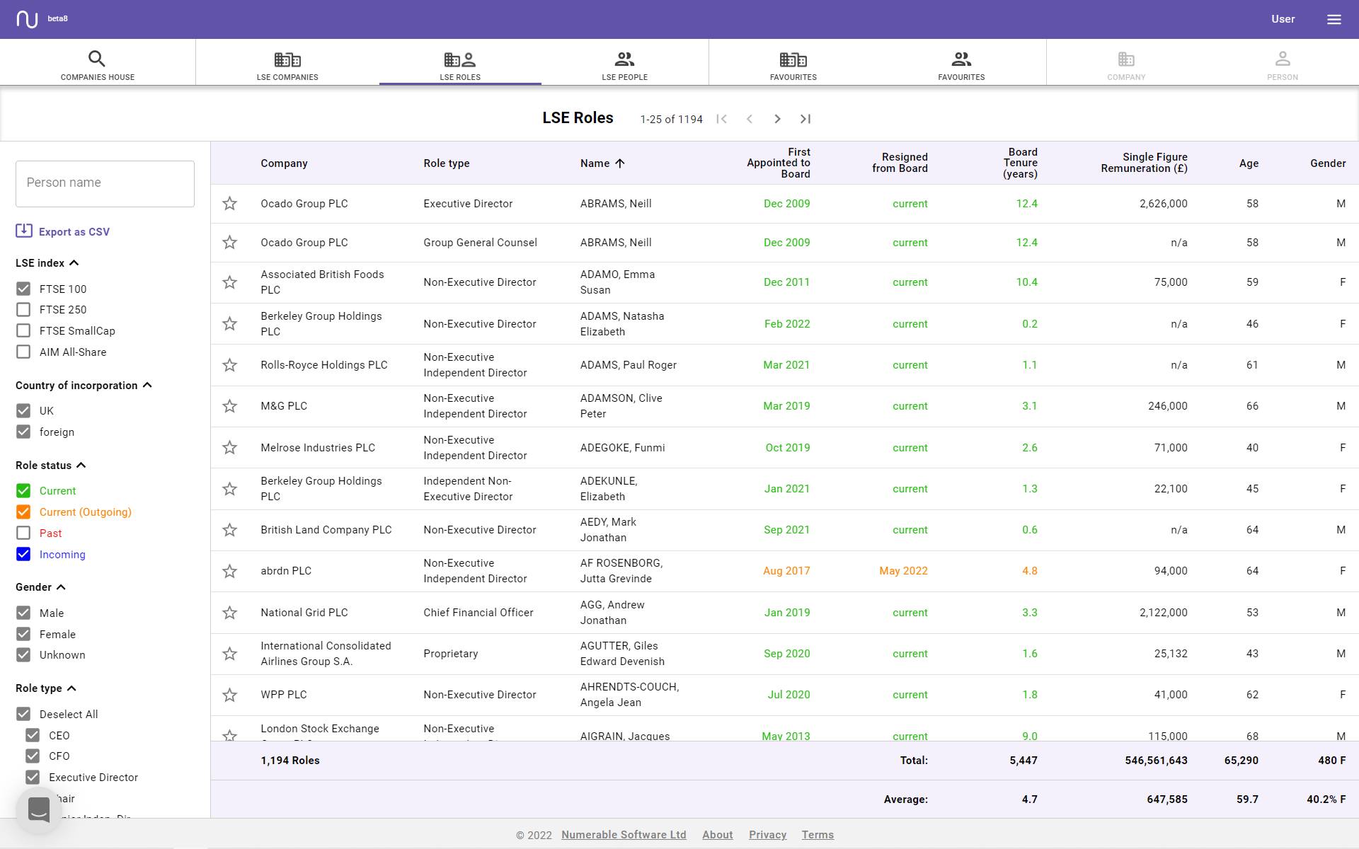
Task: Collapse the Role status section
Action: 81,466
